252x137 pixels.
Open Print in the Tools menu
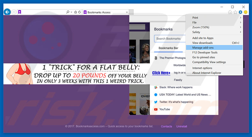pos(214,18)
